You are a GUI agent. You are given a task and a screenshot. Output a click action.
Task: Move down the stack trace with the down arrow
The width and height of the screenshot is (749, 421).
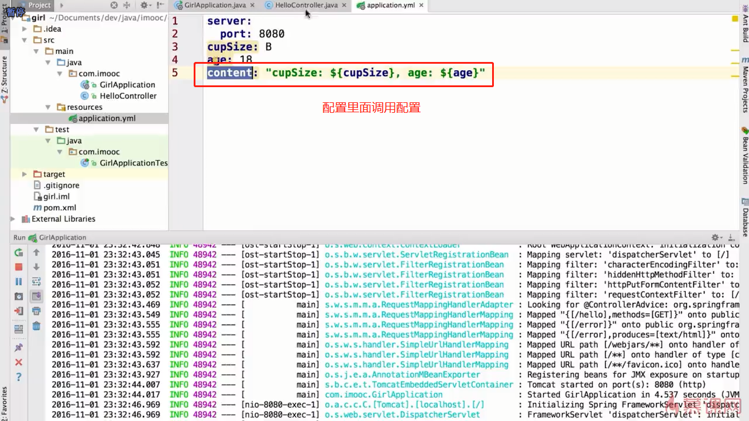coord(36,267)
